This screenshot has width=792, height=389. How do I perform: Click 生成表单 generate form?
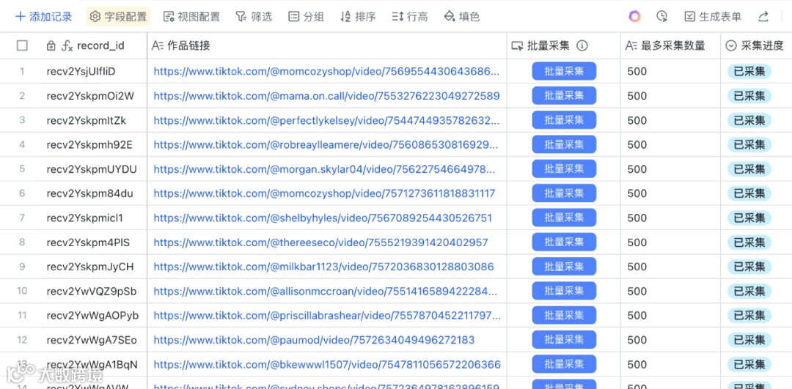point(713,17)
